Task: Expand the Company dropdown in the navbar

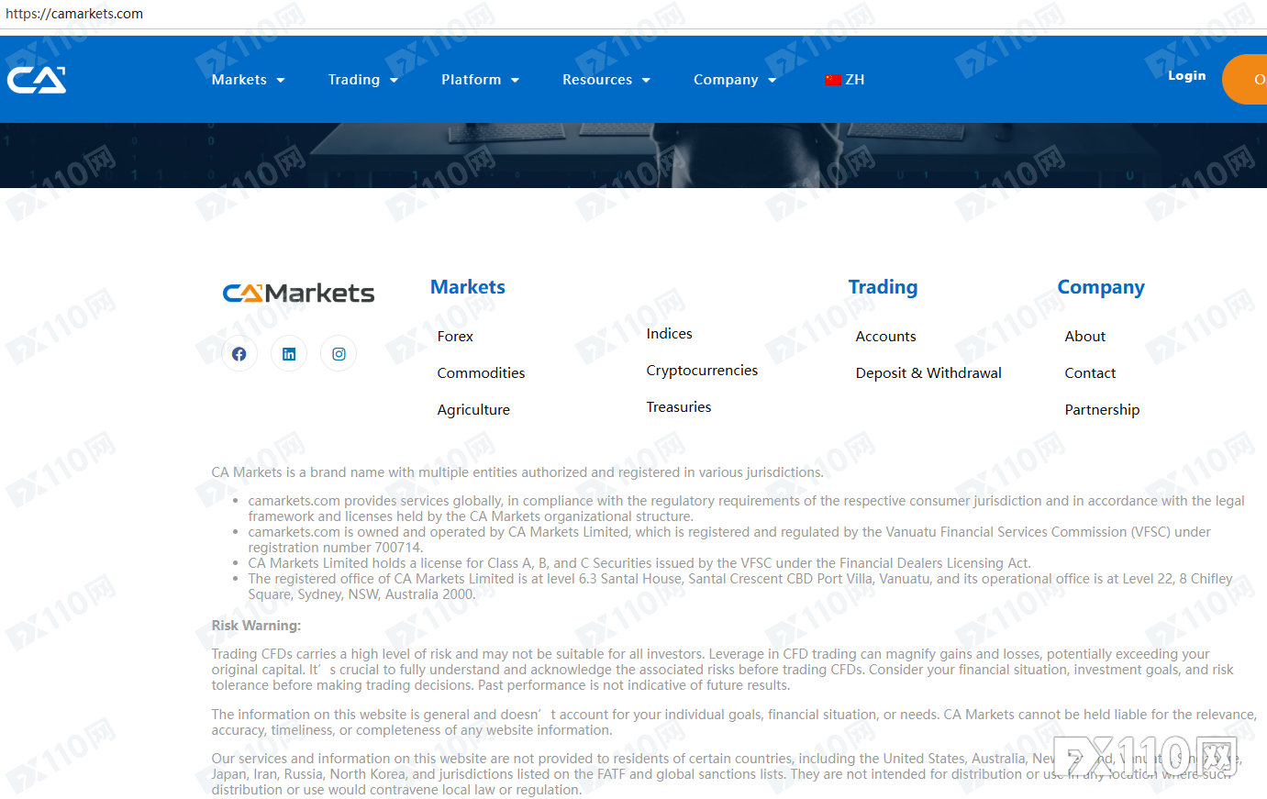Action: click(x=735, y=80)
